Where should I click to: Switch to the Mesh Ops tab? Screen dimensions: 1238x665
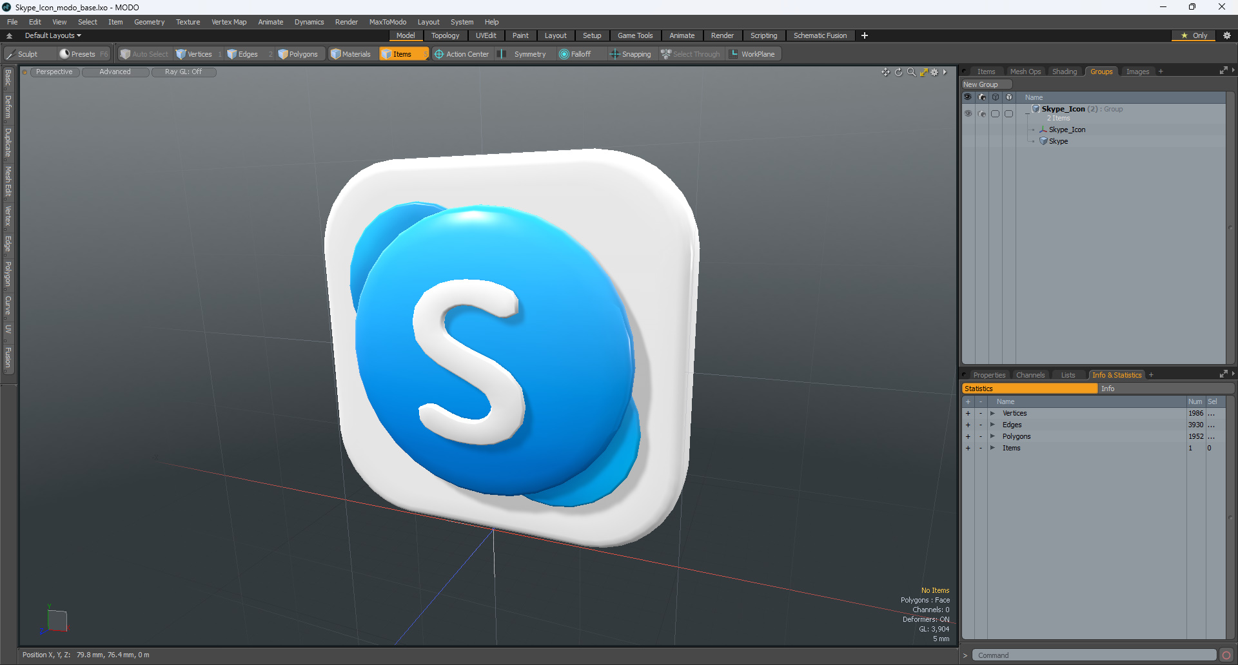(1025, 72)
